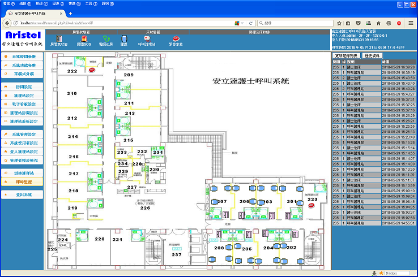418x277 pixels.
Task: Click the browser search field
Action: (x=295, y=23)
